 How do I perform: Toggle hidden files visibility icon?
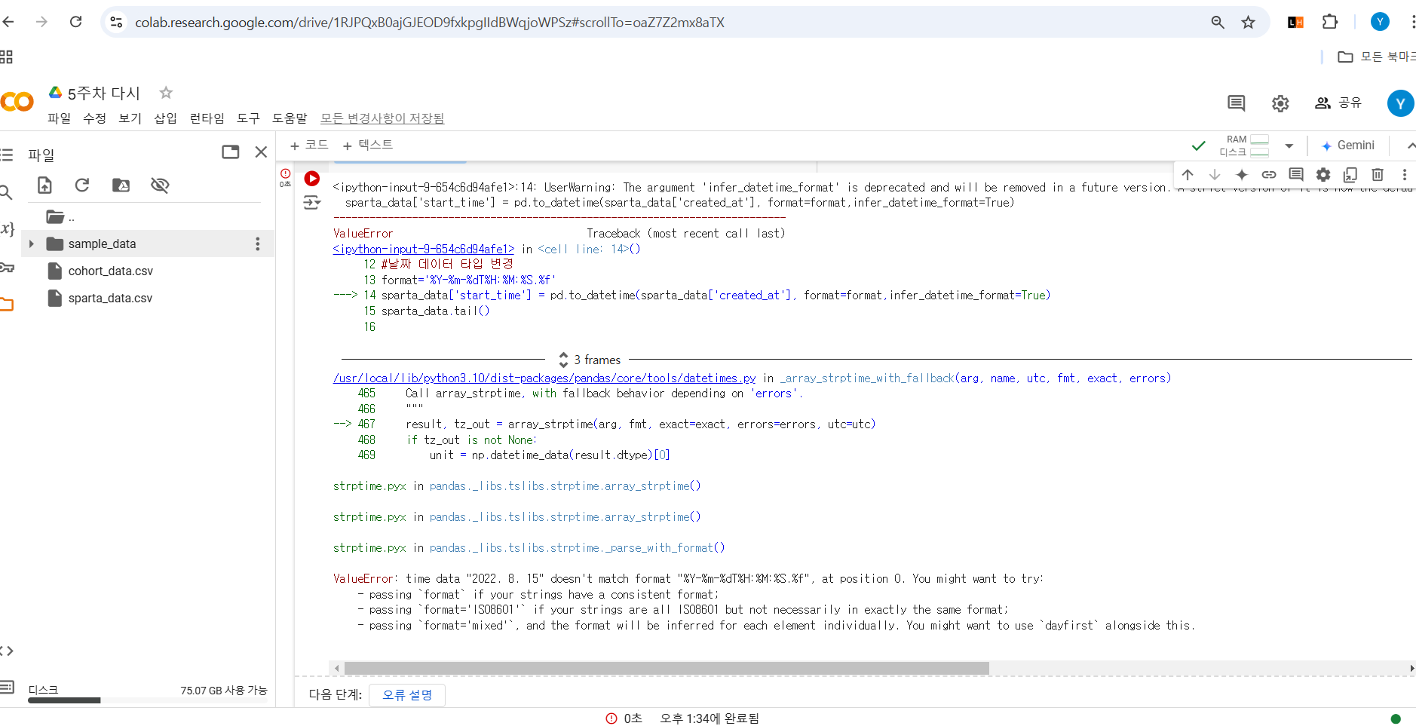coord(160,185)
